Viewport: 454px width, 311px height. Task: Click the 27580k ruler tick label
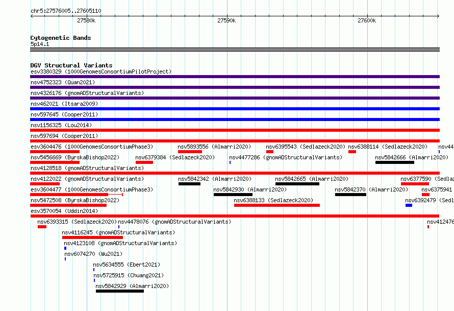click(x=86, y=20)
